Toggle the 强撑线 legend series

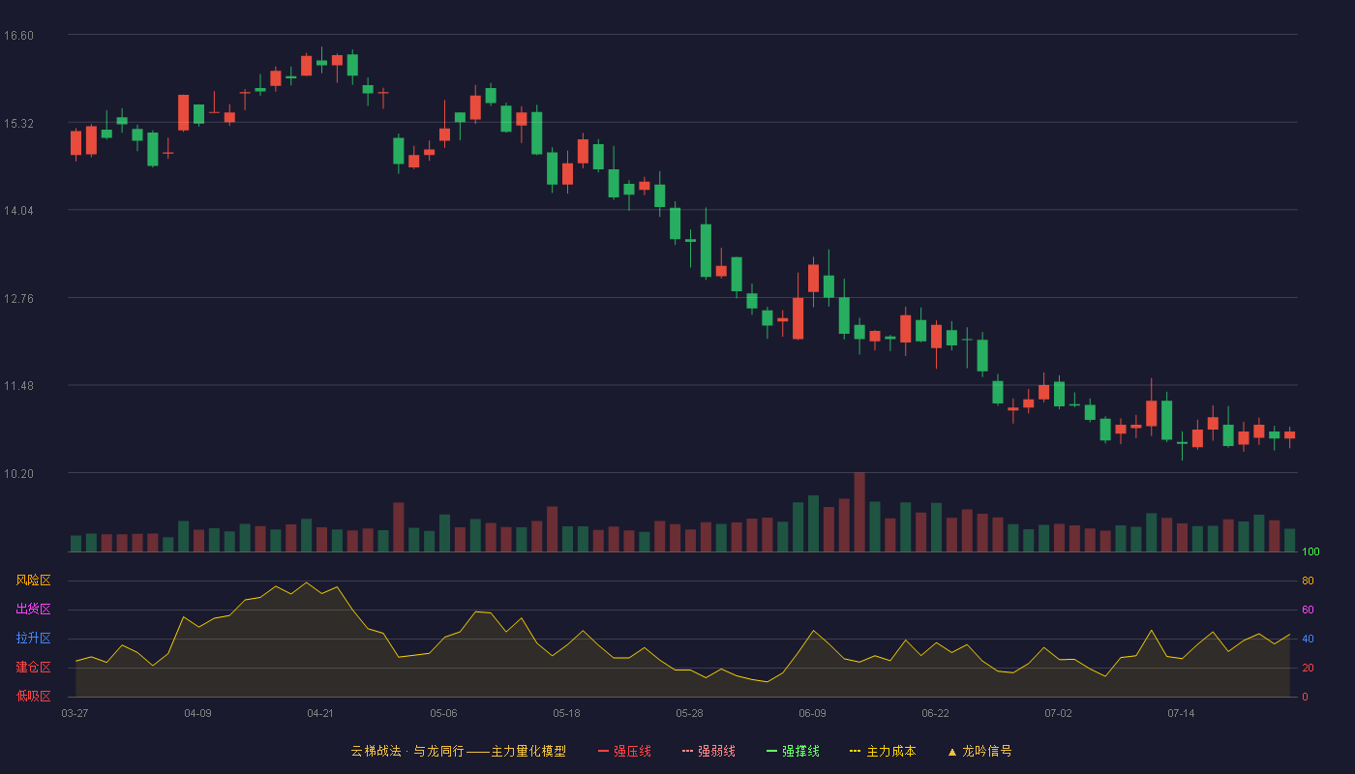pyautogui.click(x=793, y=751)
